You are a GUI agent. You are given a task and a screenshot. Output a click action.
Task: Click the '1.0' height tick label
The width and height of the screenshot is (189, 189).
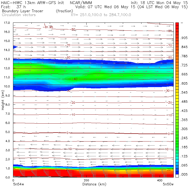click(8, 168)
